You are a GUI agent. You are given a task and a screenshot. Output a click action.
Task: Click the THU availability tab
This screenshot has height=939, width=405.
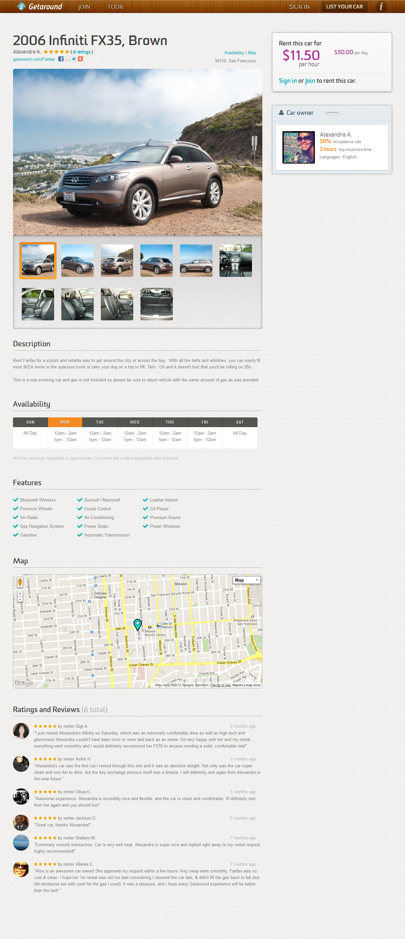coord(170,422)
